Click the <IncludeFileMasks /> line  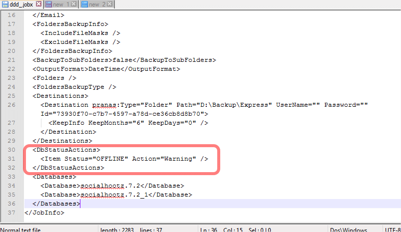(x=80, y=33)
